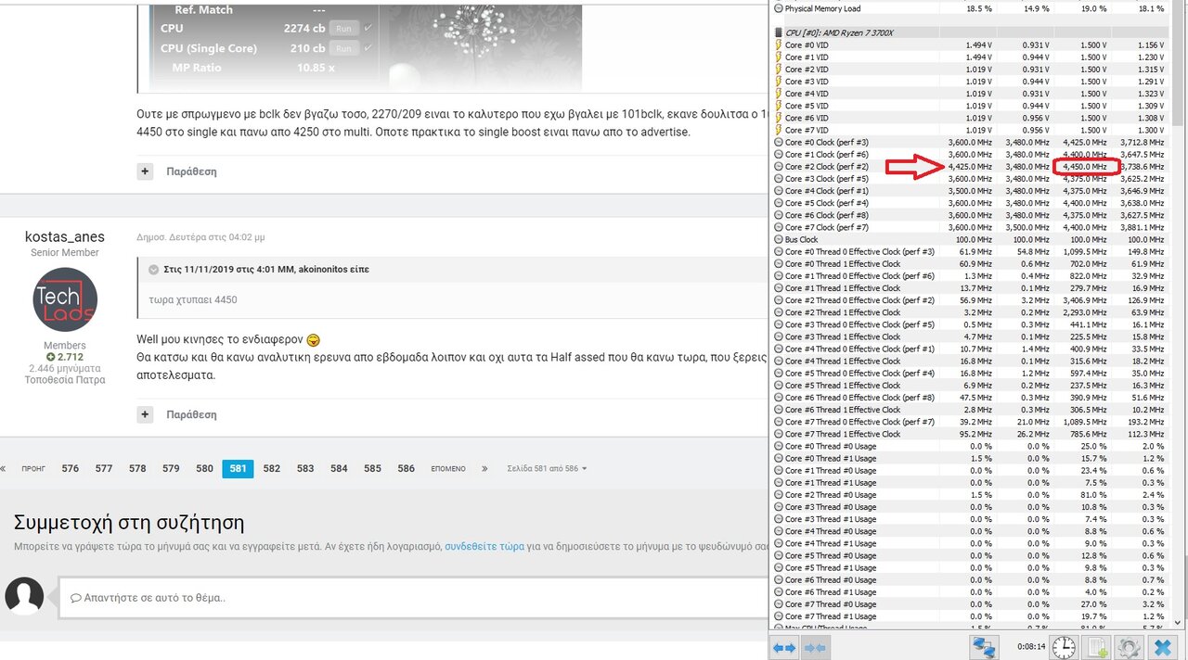This screenshot has width=1188, height=660.
Task: Go to page 577
Action: pyautogui.click(x=104, y=469)
